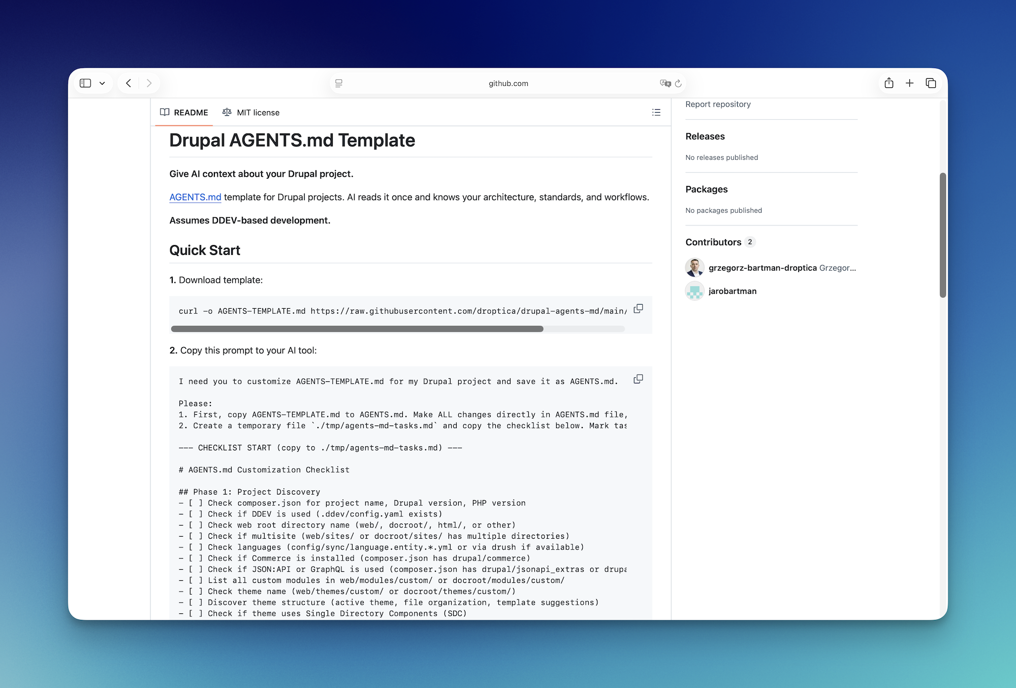Open the page settings icon in address bar
The width and height of the screenshot is (1016, 688).
click(338, 83)
